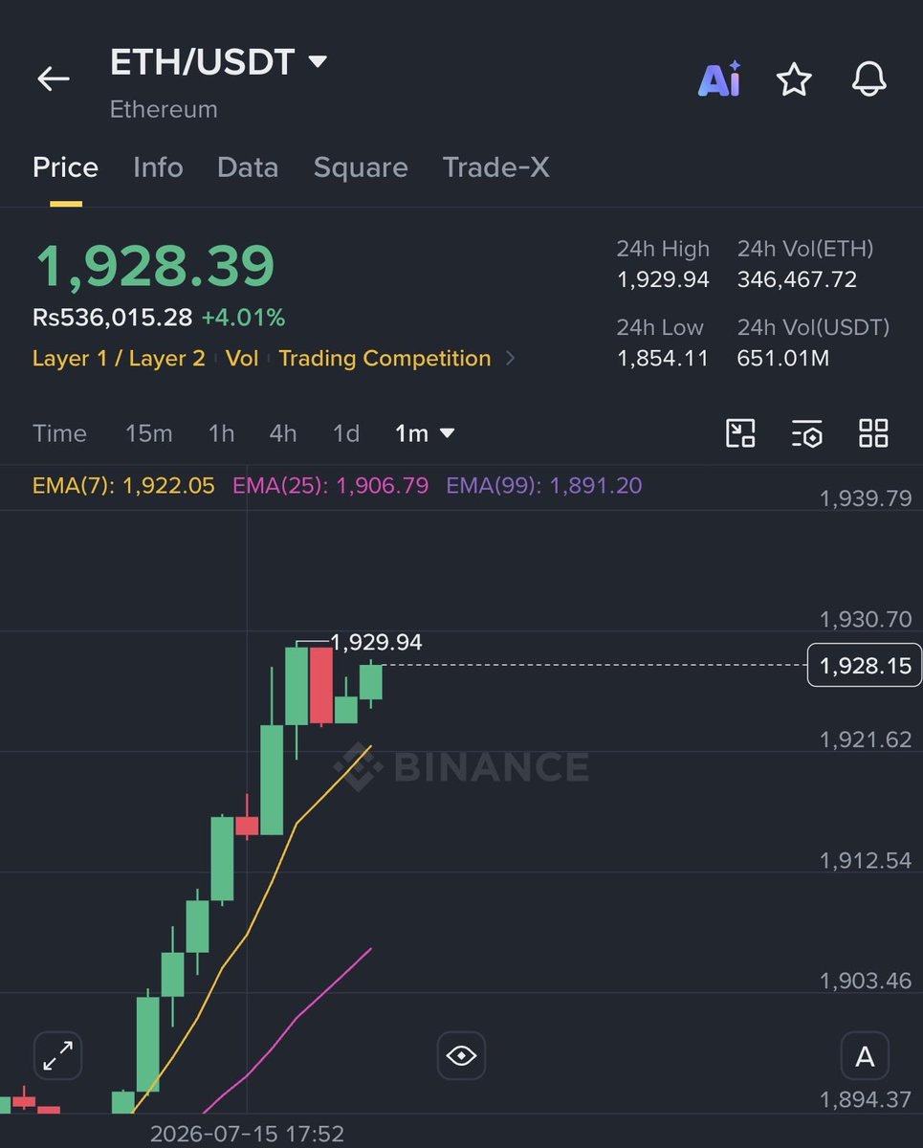923x1148 pixels.
Task: Select the 1d interval
Action: pyautogui.click(x=346, y=433)
